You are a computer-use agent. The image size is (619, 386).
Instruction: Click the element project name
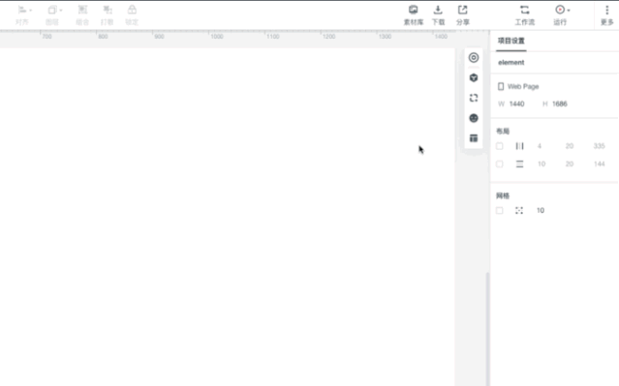(x=511, y=62)
